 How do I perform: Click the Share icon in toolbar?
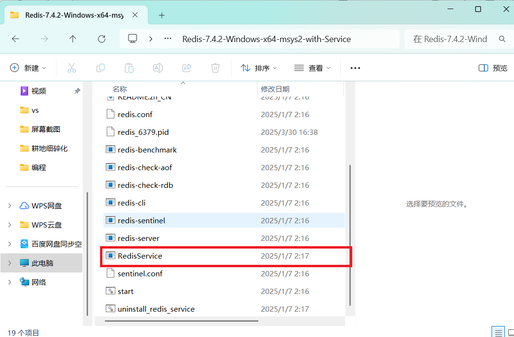(187, 68)
